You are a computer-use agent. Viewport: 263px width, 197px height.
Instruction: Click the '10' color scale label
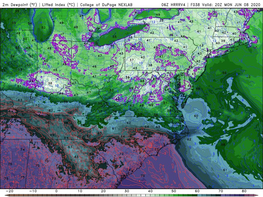point(80,191)
